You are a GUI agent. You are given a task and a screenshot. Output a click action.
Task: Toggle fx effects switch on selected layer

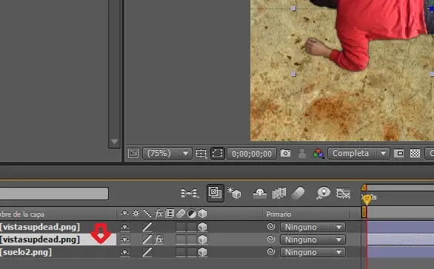[x=159, y=239]
